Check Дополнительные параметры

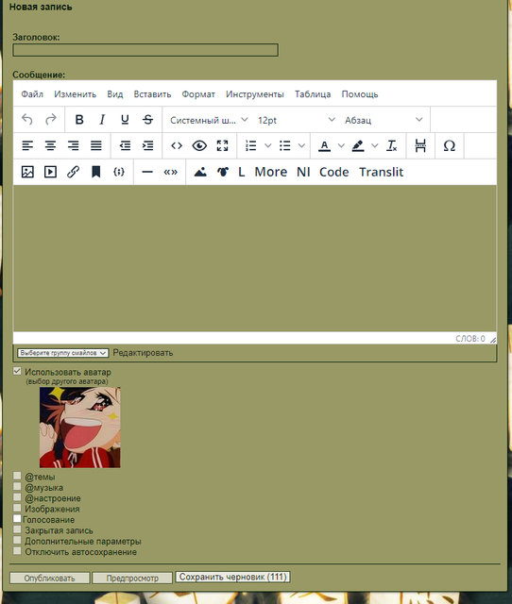click(x=17, y=540)
